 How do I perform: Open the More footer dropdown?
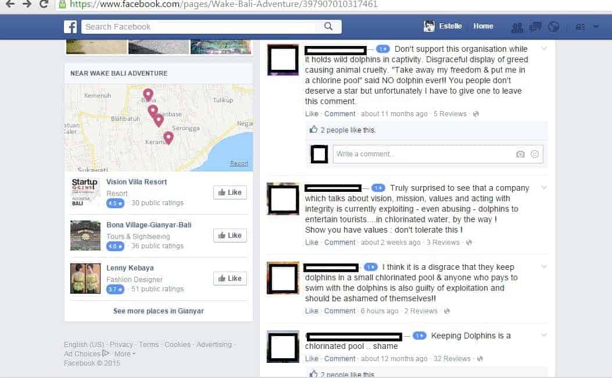(x=124, y=354)
